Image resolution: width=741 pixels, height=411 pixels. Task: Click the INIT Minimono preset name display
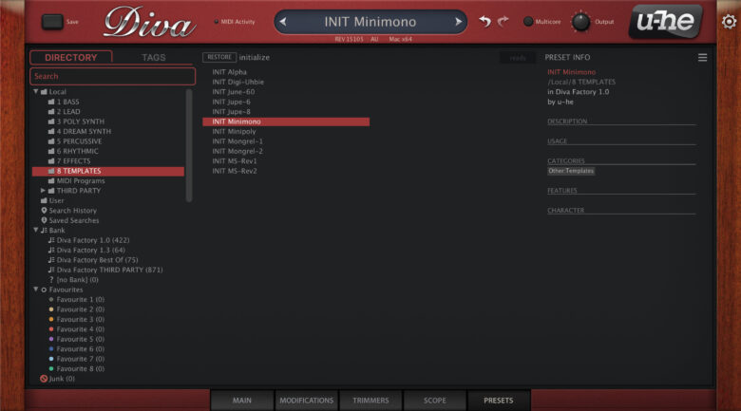[370, 22]
